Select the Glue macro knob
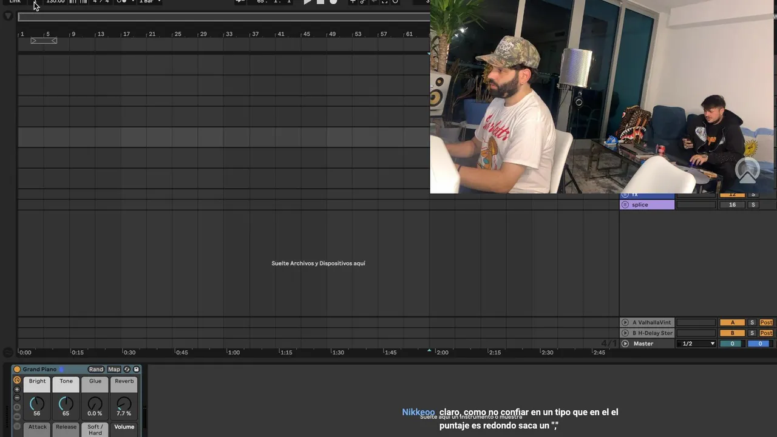Screen dimensions: 777x437 point(95,403)
